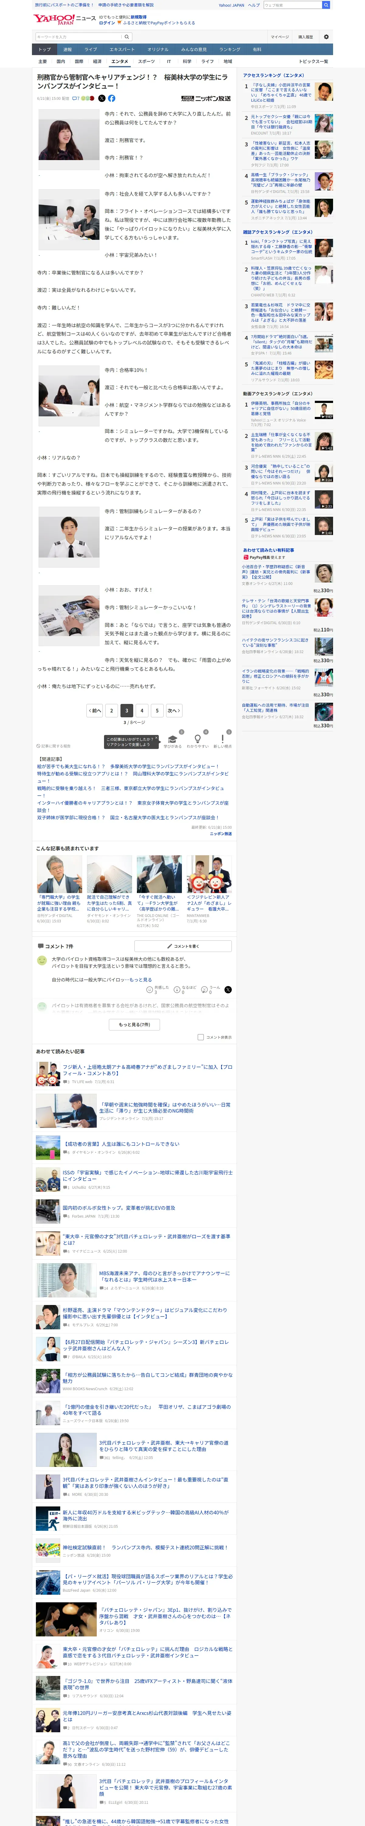Open the オリジナル navigation tab
Viewport: 365px width, 1826px height.
pos(158,50)
